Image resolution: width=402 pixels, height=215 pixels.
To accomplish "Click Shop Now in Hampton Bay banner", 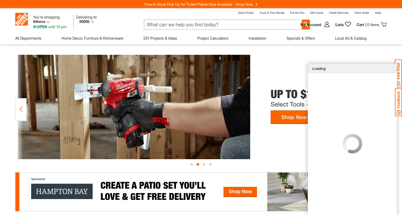I will 240,192.
